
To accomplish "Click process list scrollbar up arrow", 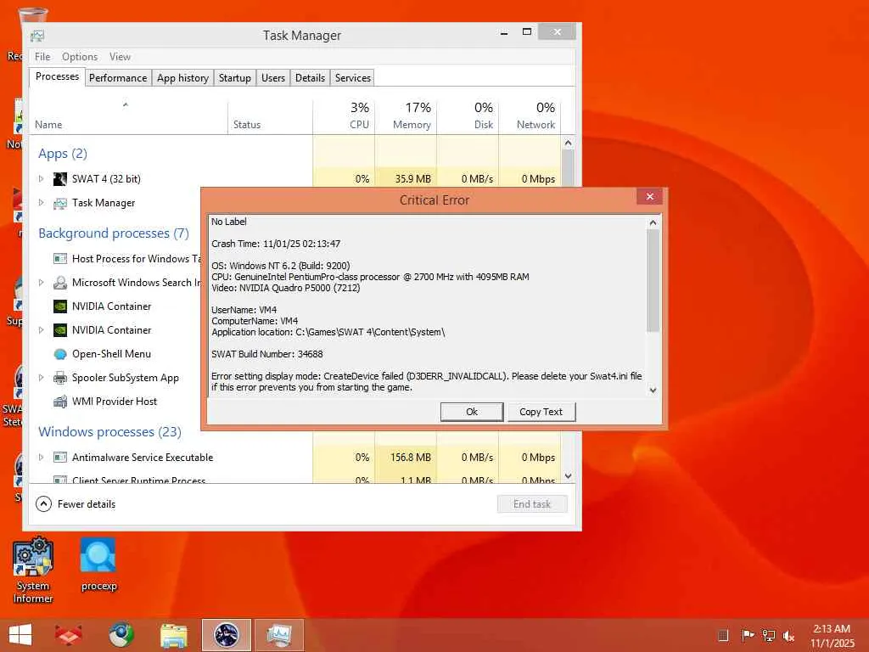I will point(568,143).
